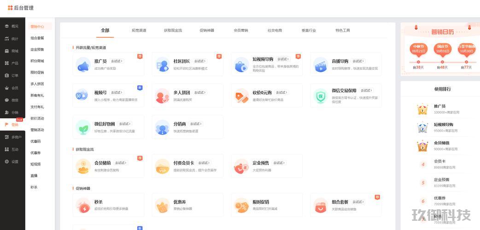Viewport: 480px width, 230px height.
Task: Click the 会员储值 gold coin card icon
Action: [83, 167]
